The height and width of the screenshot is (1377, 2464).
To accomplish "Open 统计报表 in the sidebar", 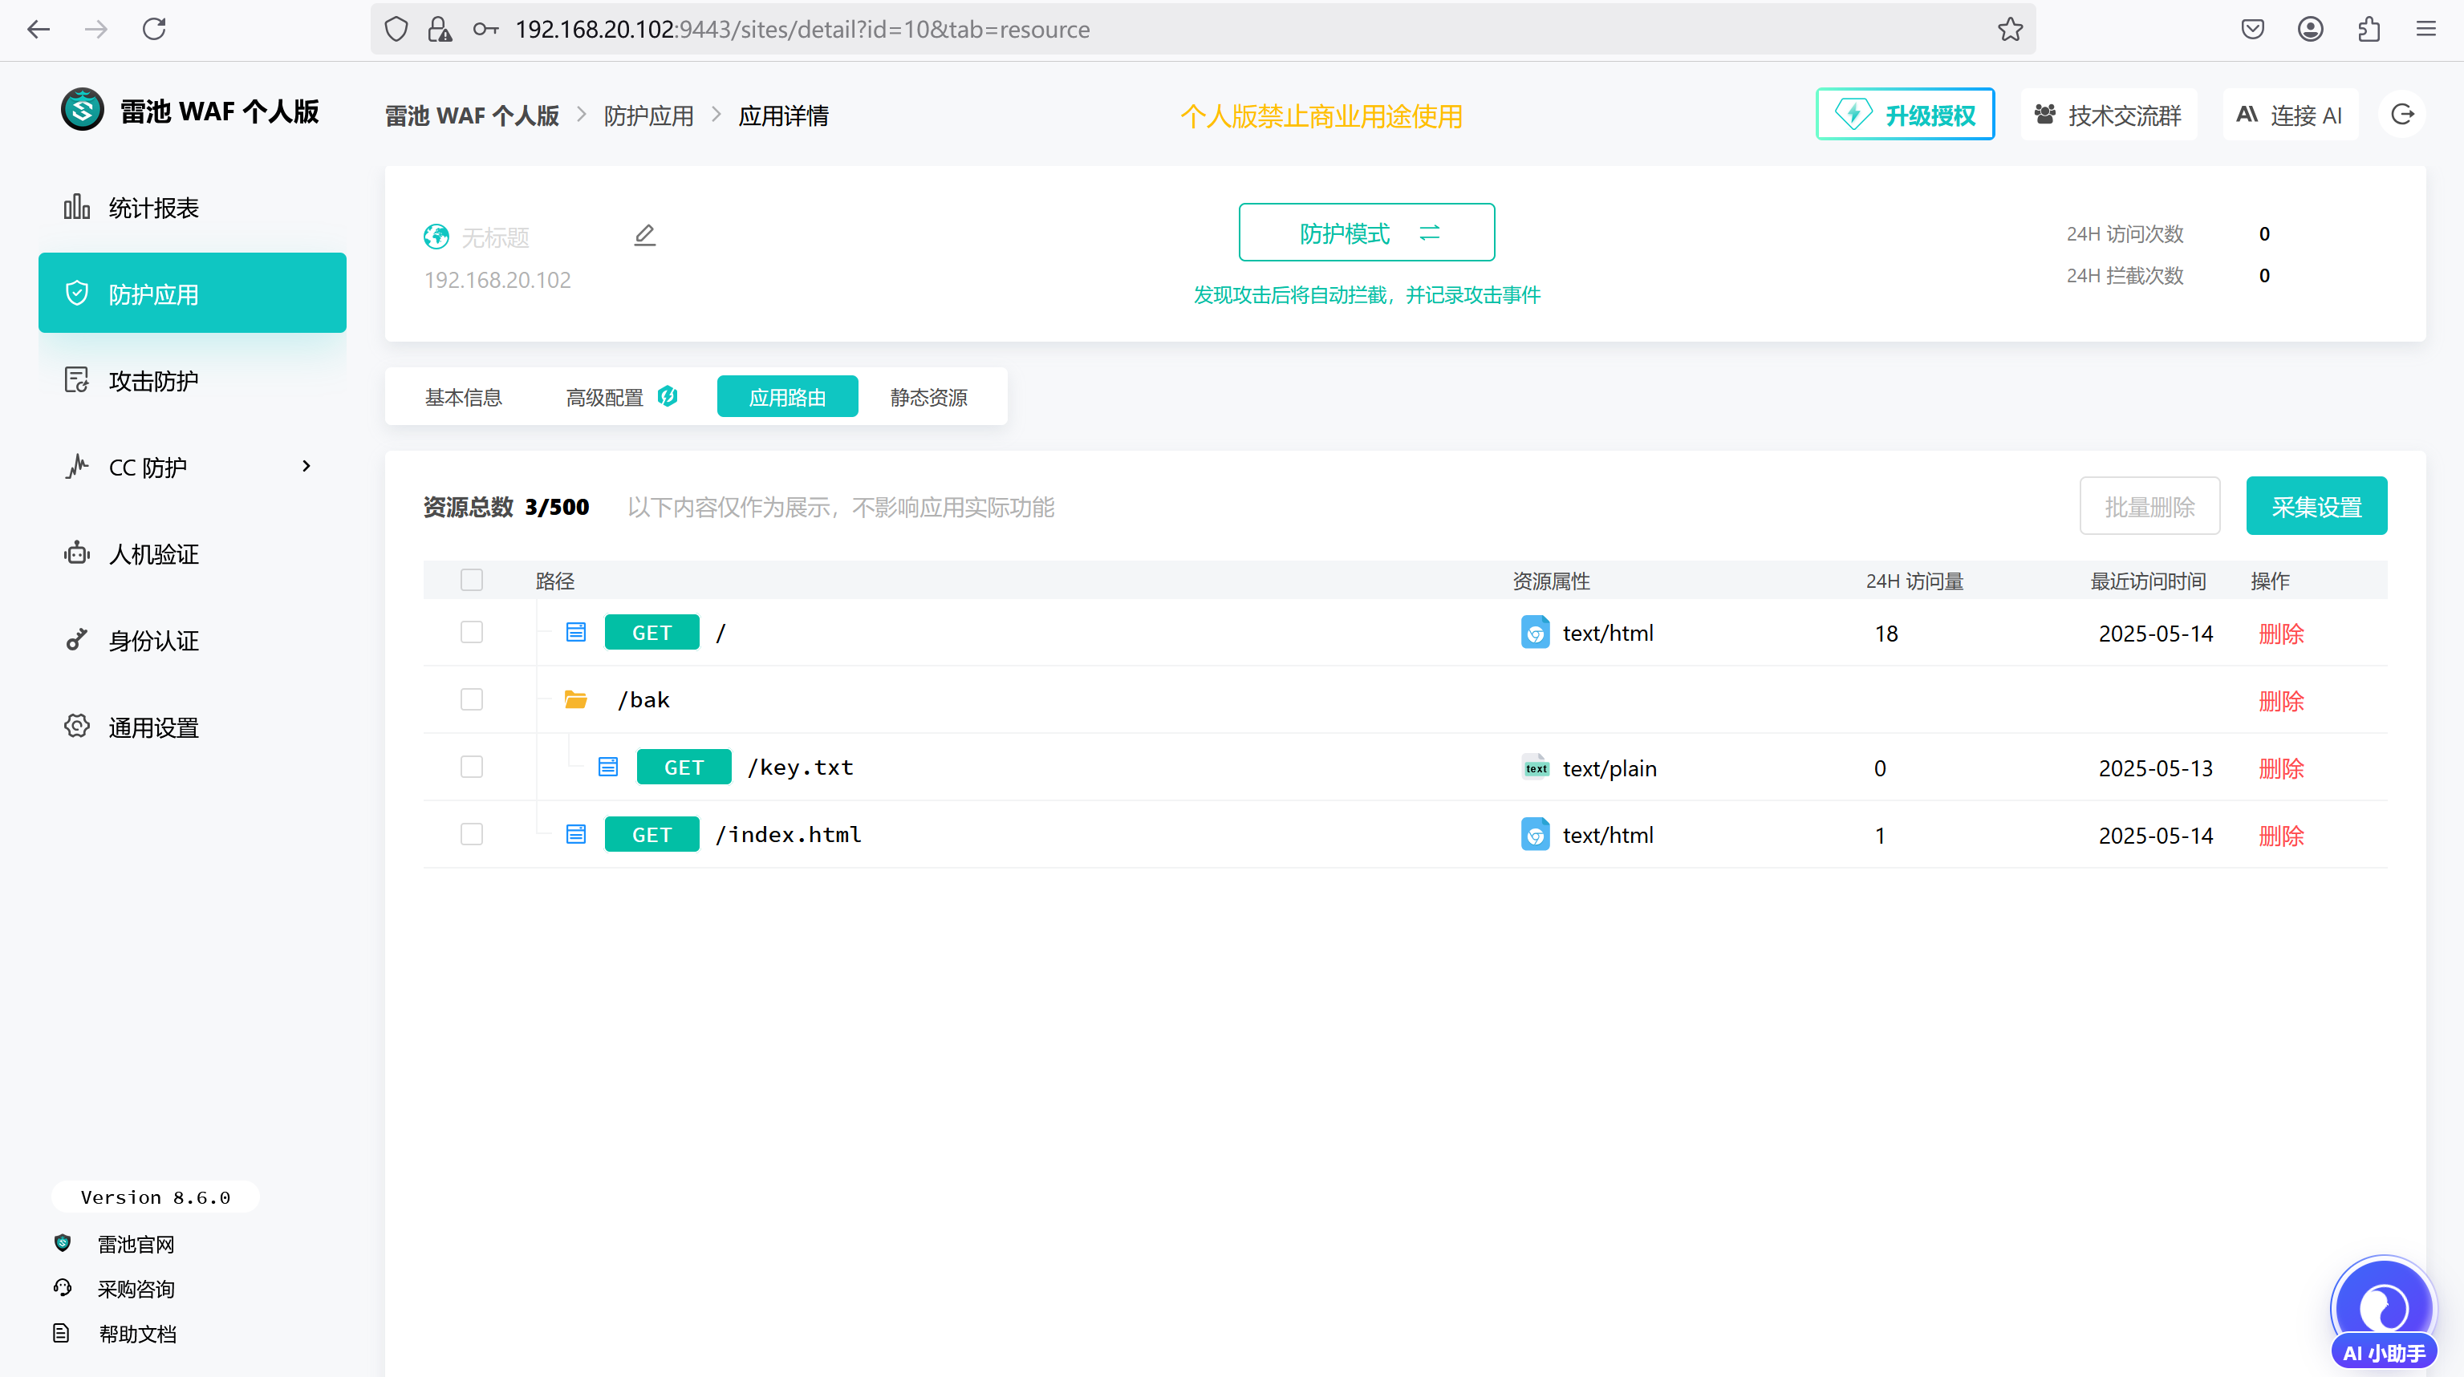I will click(x=191, y=208).
